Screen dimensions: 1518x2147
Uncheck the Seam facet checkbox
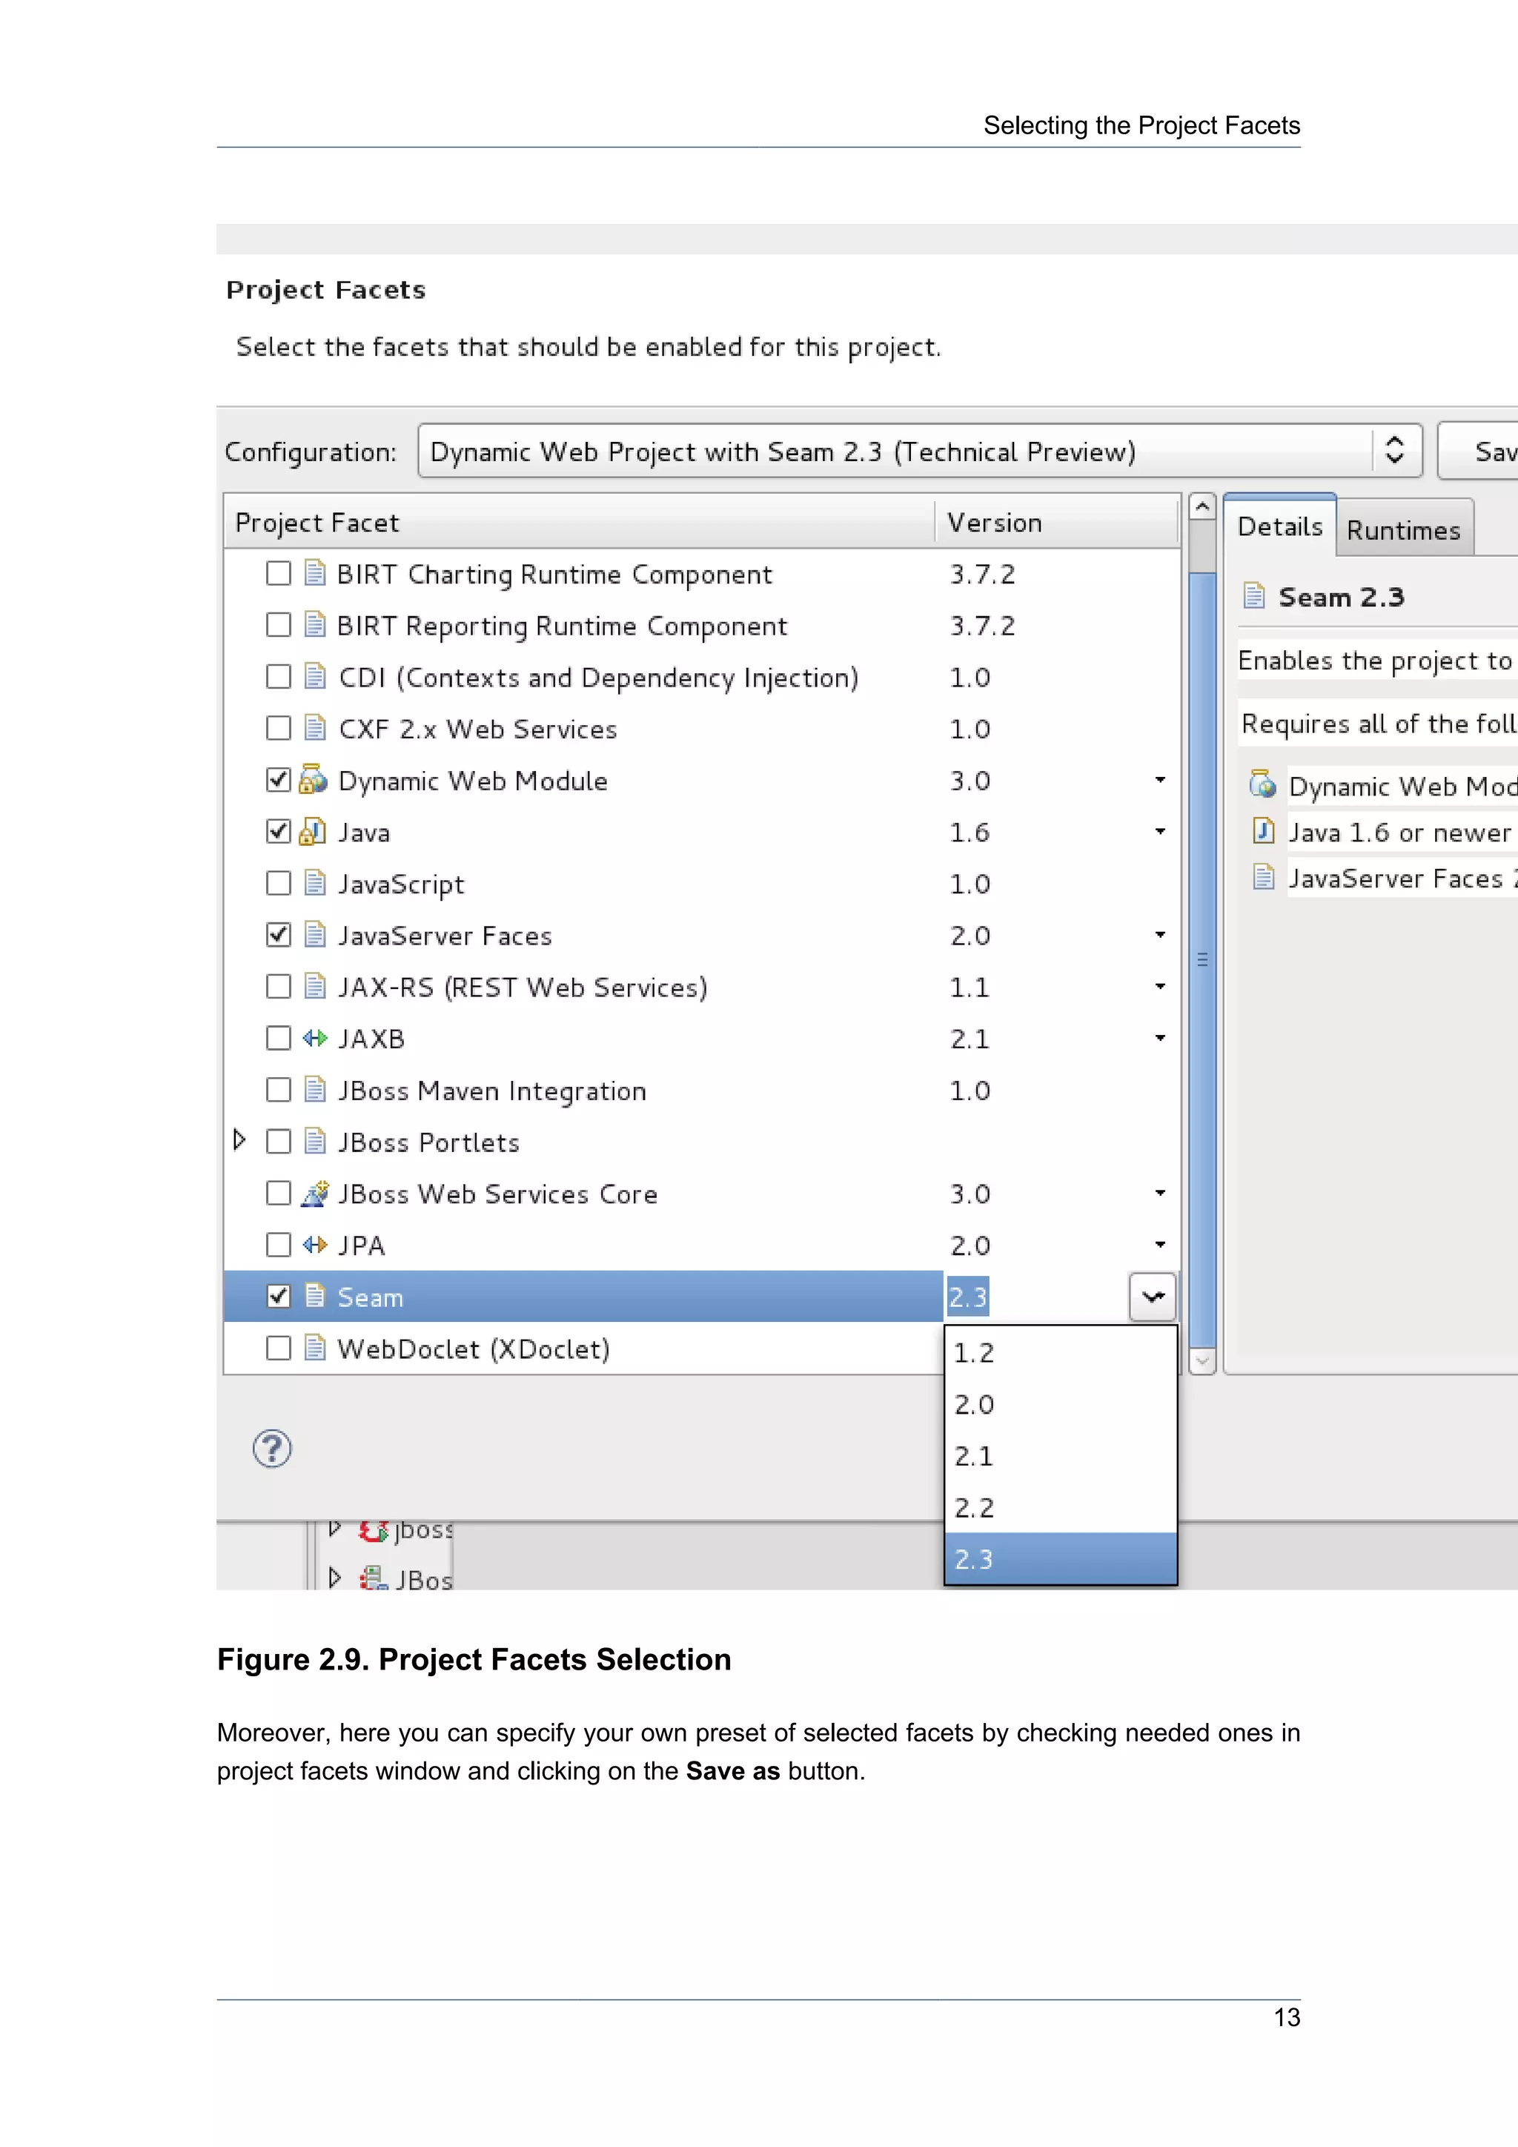(x=279, y=1296)
